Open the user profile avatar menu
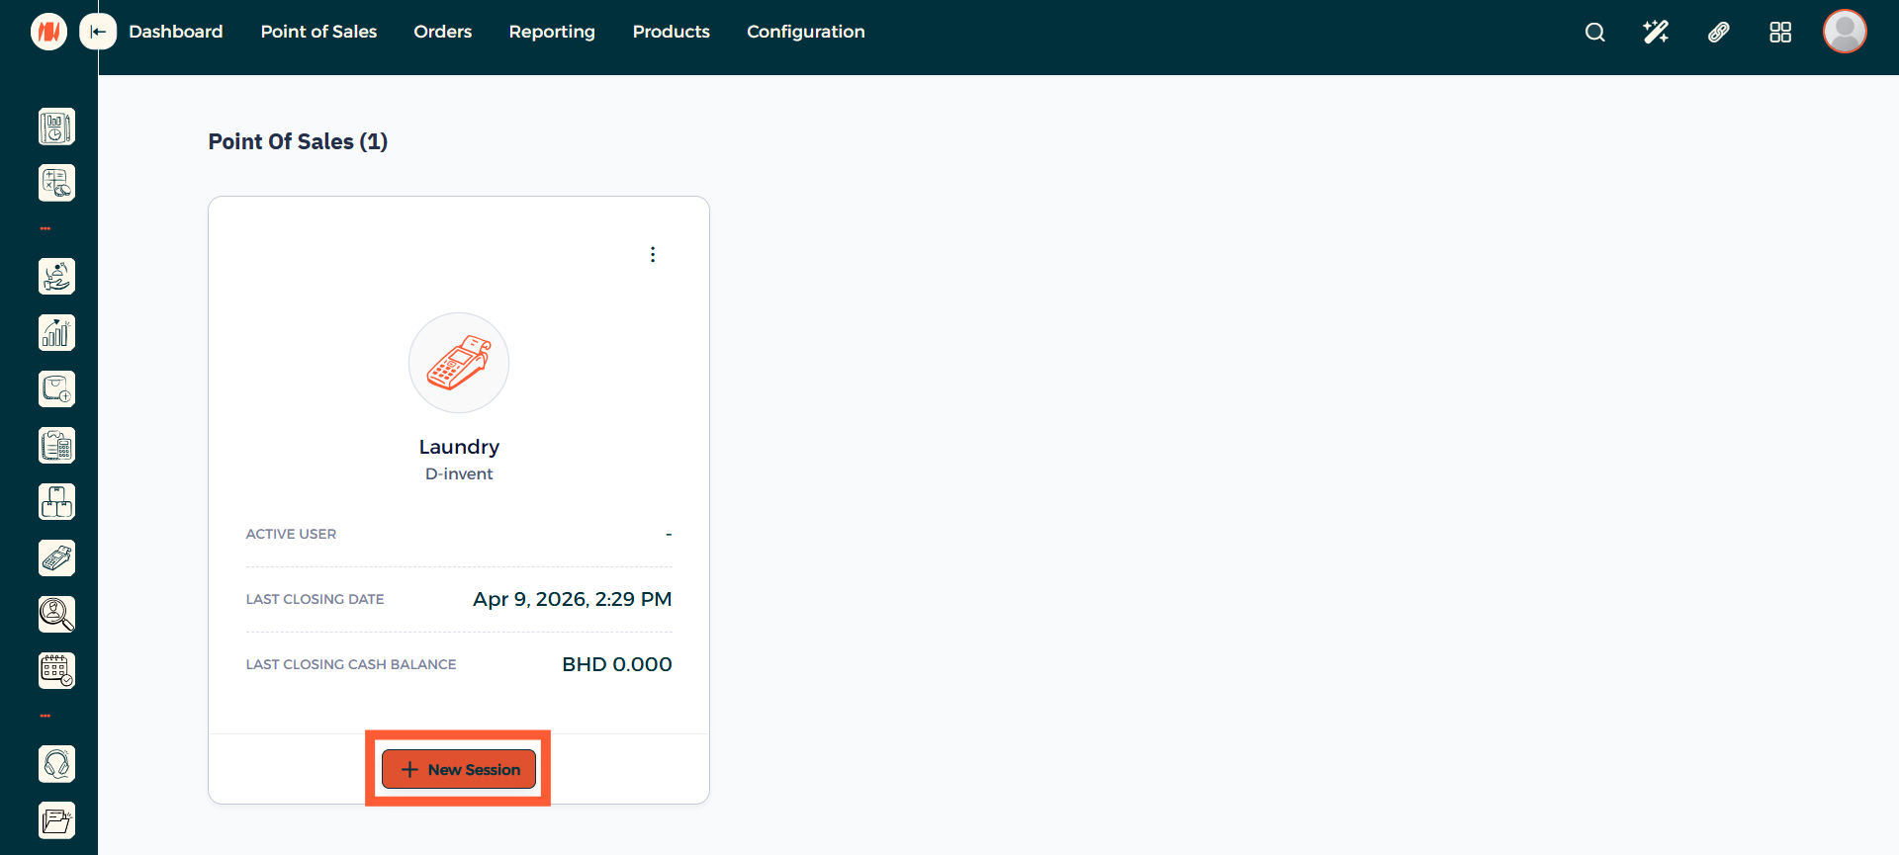Image resolution: width=1899 pixels, height=855 pixels. pyautogui.click(x=1844, y=32)
